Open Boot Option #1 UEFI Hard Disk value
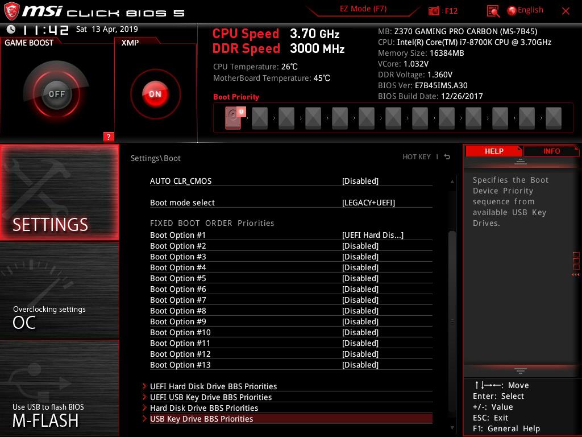Image resolution: width=582 pixels, height=437 pixels. (373, 235)
